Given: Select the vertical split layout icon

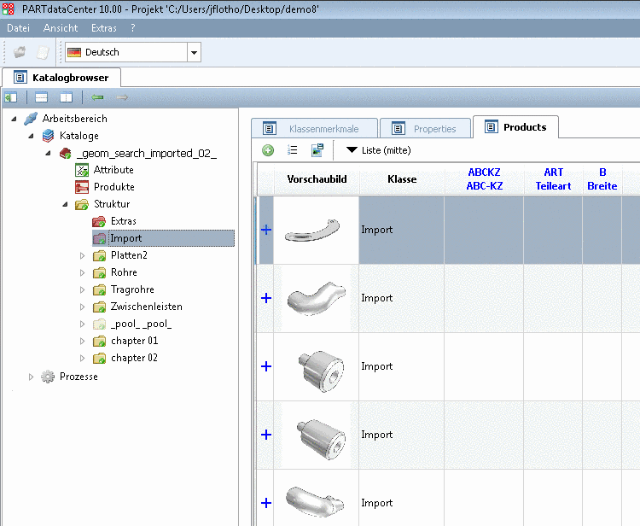Looking at the screenshot, I should [x=66, y=97].
